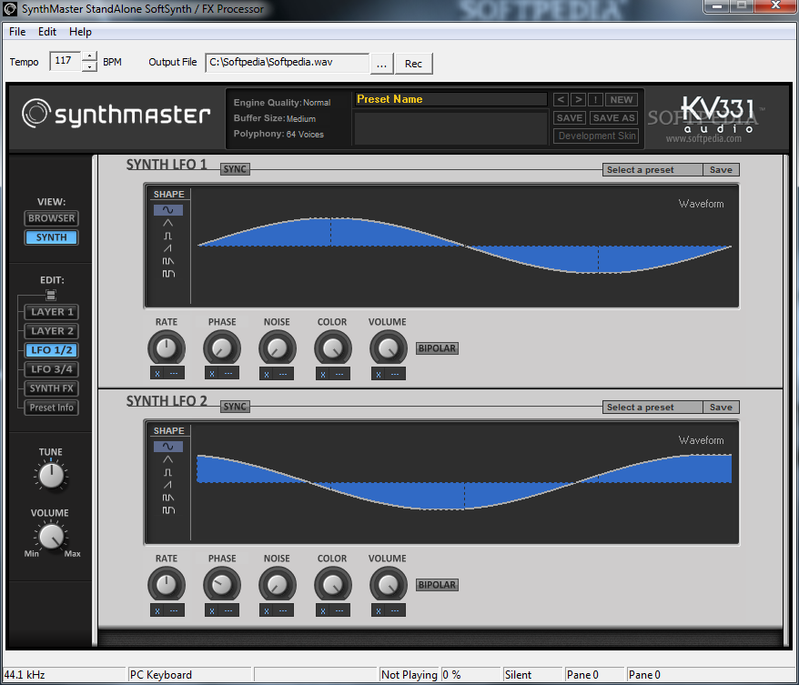
Task: Open modulation box under LFO 1 NOISE
Action: pyautogui.click(x=277, y=374)
